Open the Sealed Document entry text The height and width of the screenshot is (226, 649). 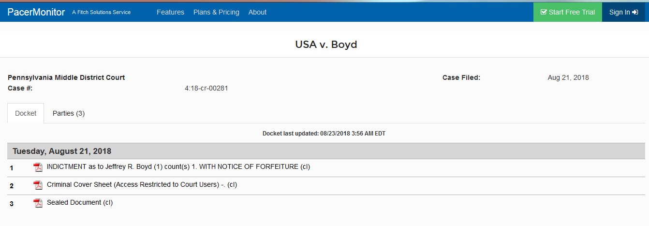79,203
